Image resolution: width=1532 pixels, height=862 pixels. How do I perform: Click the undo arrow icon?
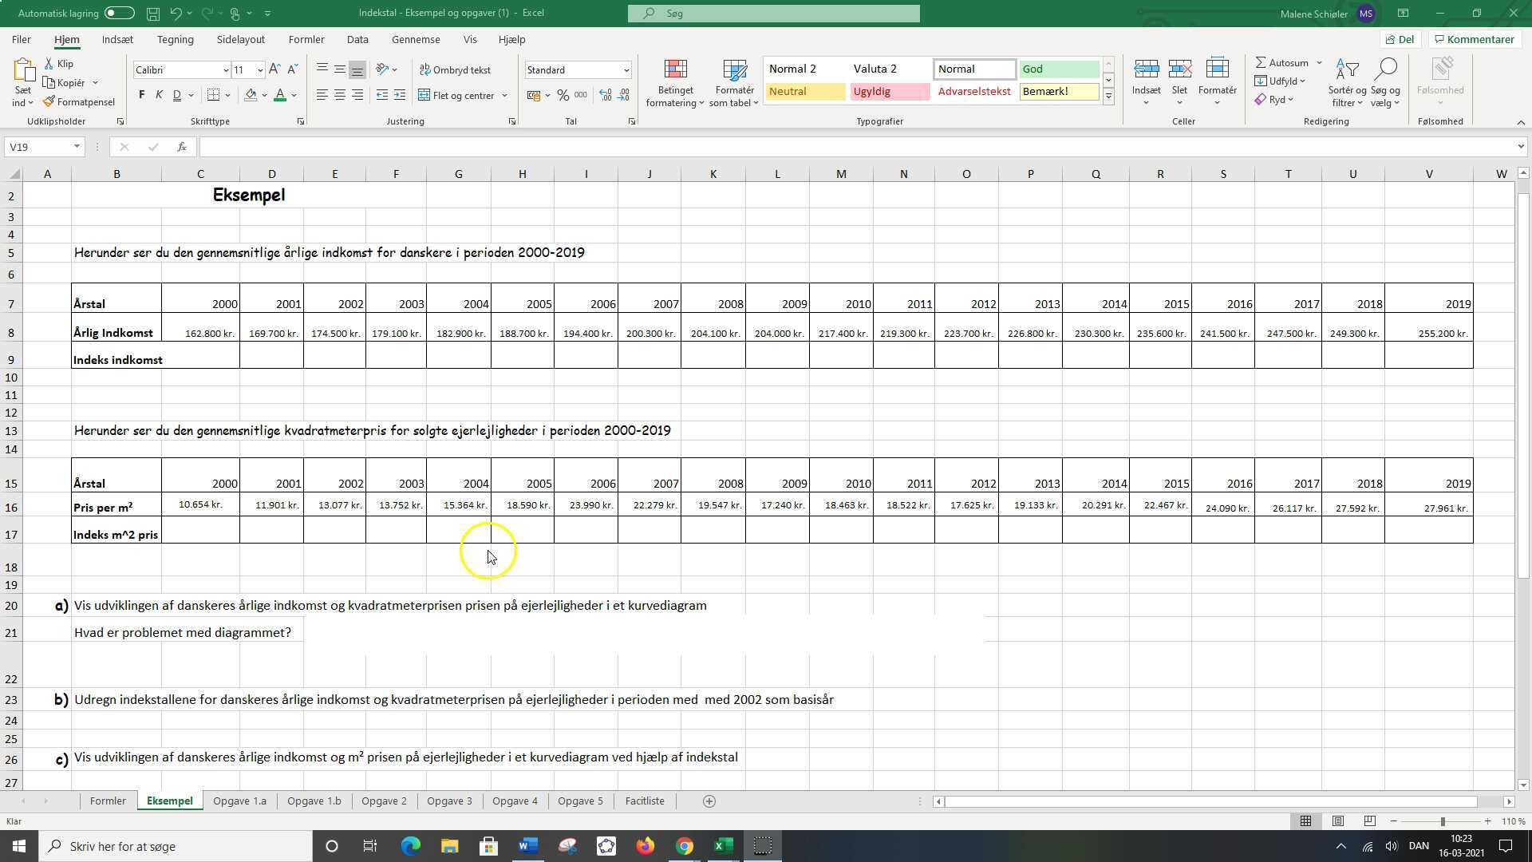coord(176,14)
